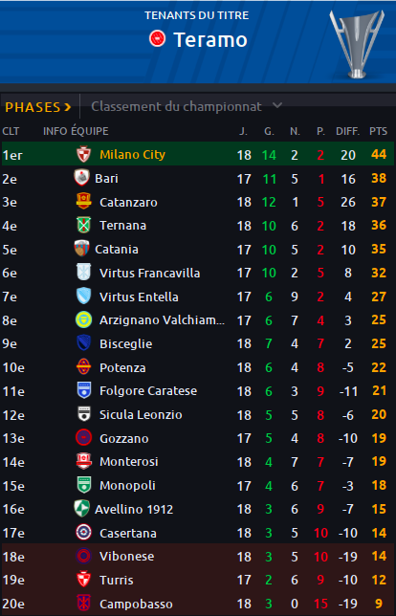Viewport: 396px width, 616px height.
Task: Select the Vibonese relegation-zone row
Action: click(x=198, y=557)
